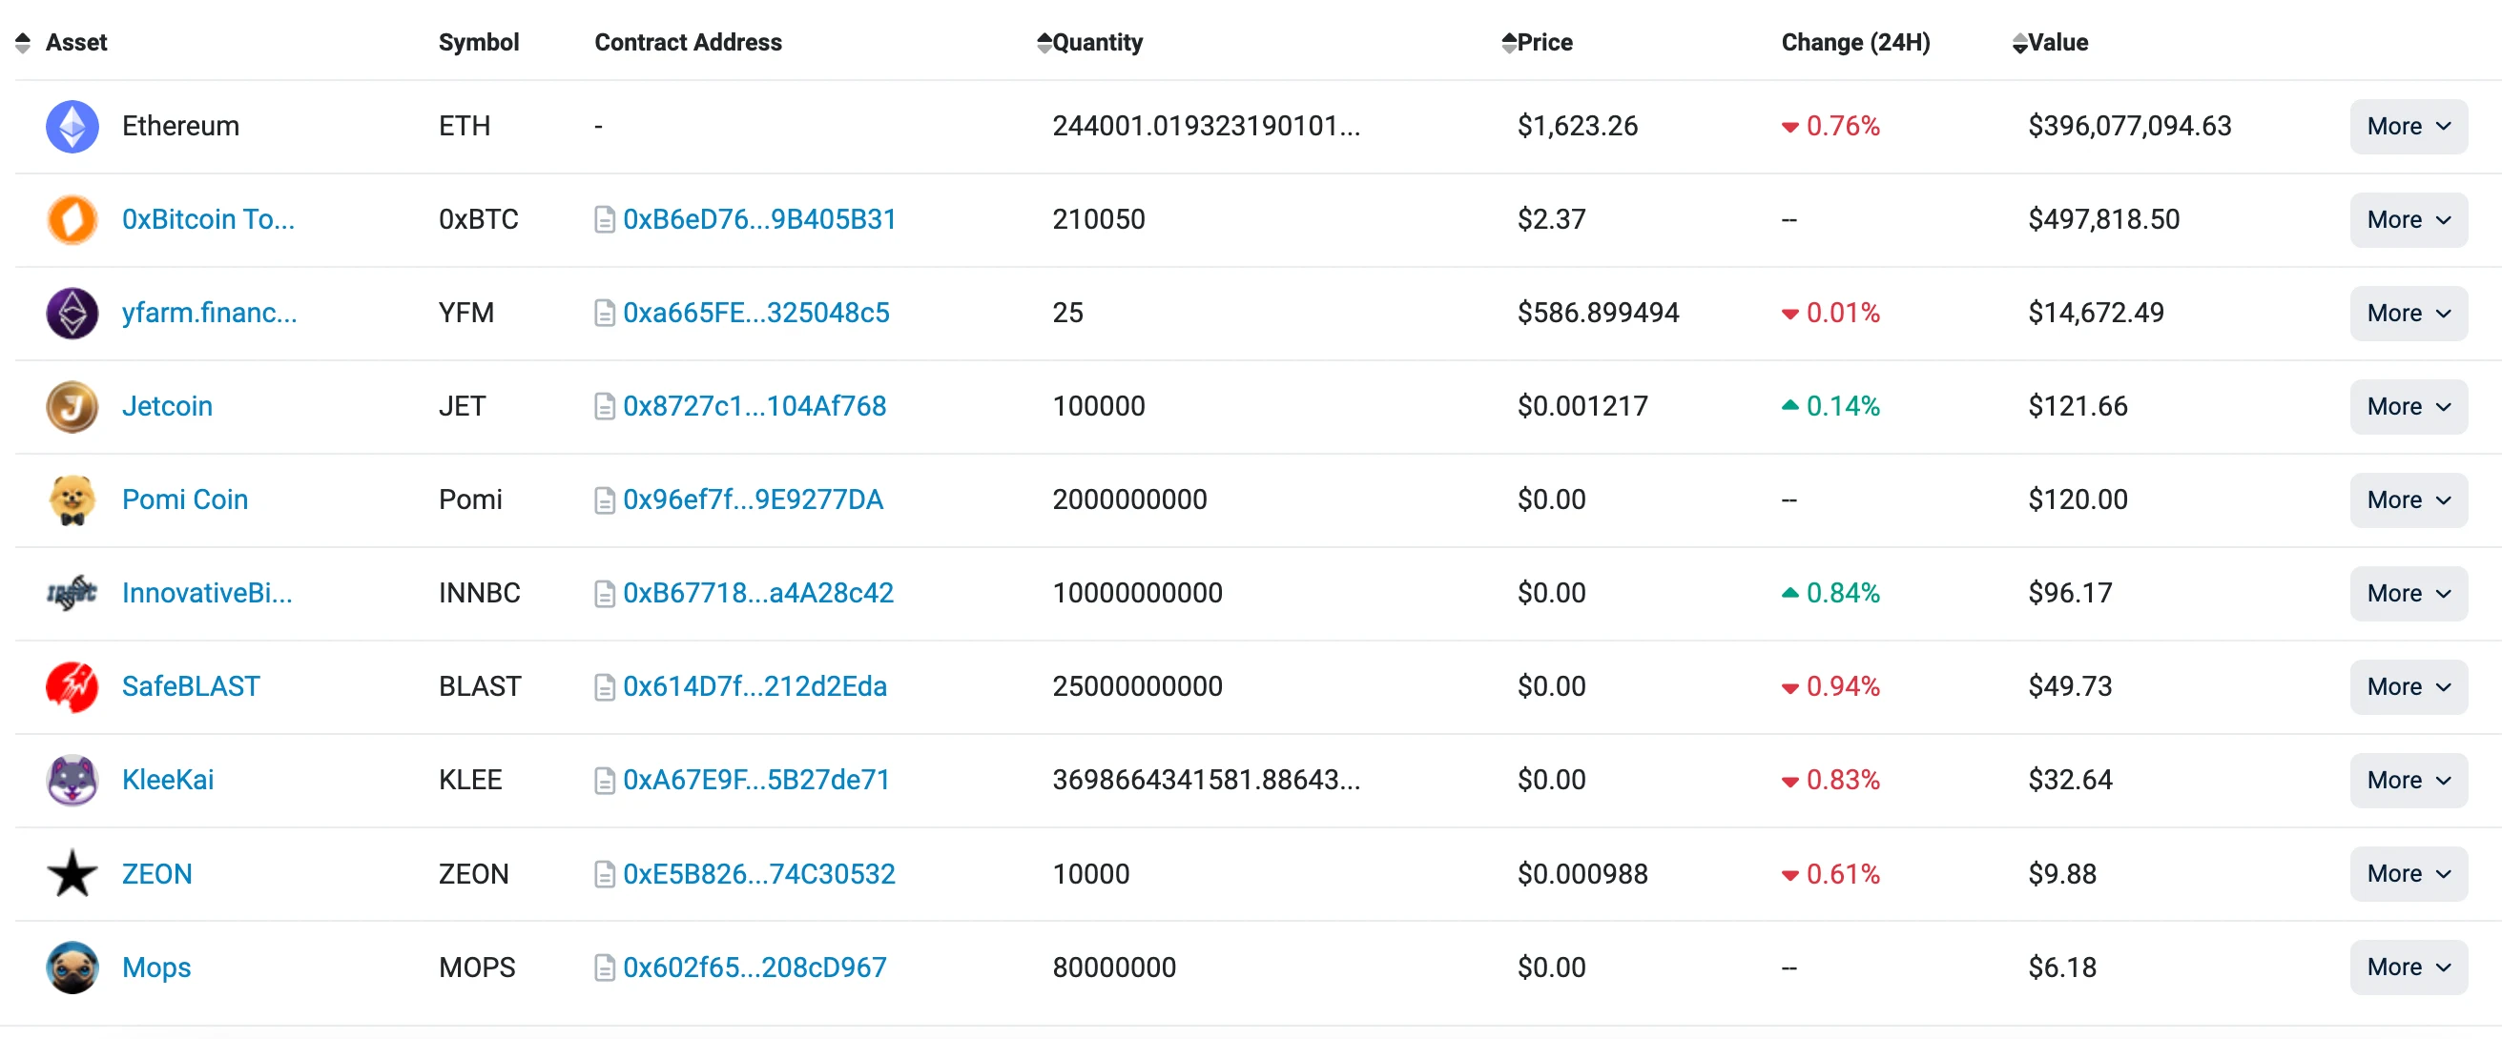Open contract address 0x602f65...208cD967
The height and width of the screenshot is (1039, 2502).
click(x=755, y=968)
